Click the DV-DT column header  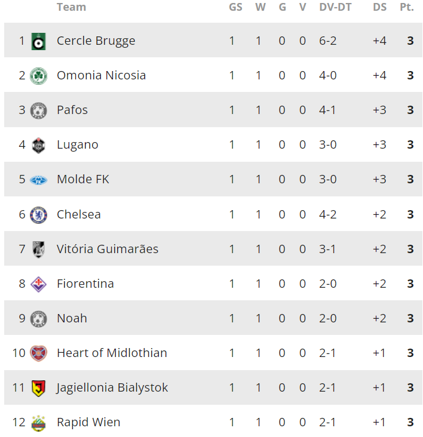coord(335,7)
